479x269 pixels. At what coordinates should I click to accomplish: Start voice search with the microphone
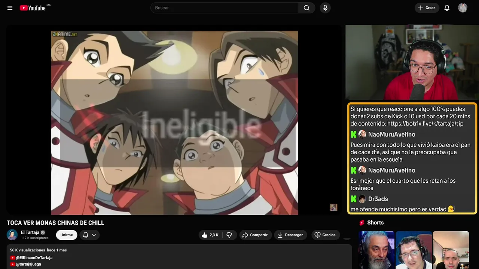click(325, 8)
